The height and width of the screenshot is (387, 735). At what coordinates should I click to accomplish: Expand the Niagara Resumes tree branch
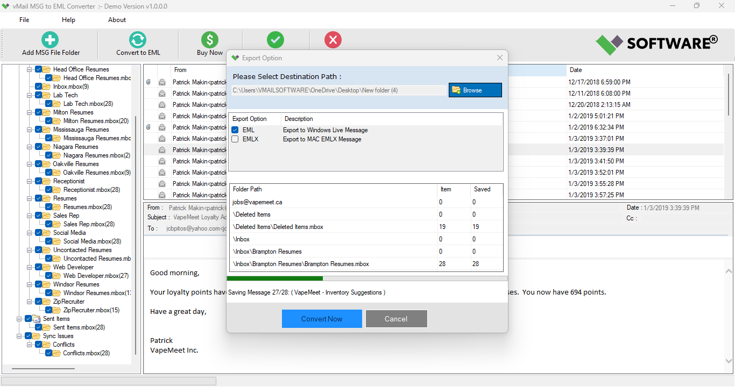point(30,146)
